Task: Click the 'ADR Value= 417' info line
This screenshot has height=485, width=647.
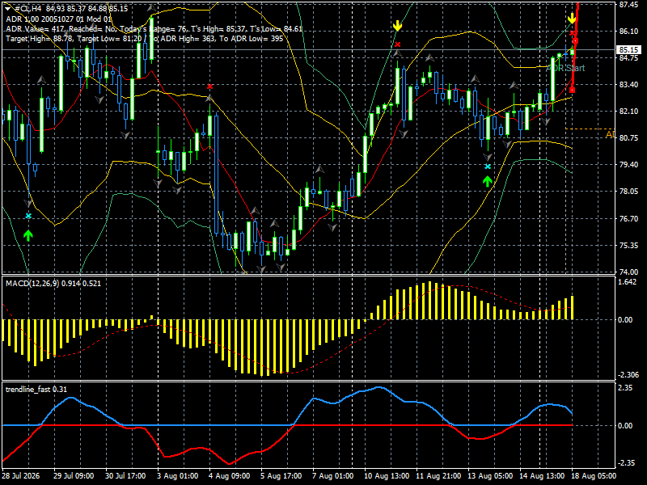Action: tap(154, 29)
